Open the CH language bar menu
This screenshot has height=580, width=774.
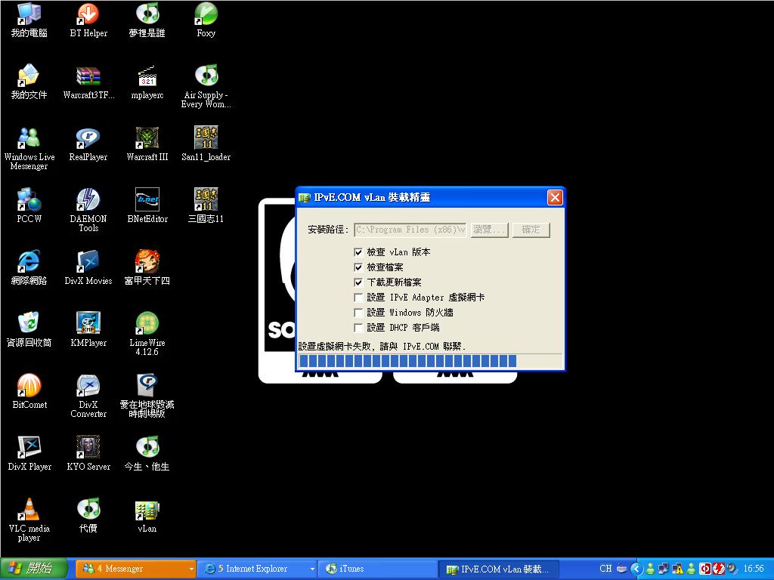pyautogui.click(x=605, y=568)
